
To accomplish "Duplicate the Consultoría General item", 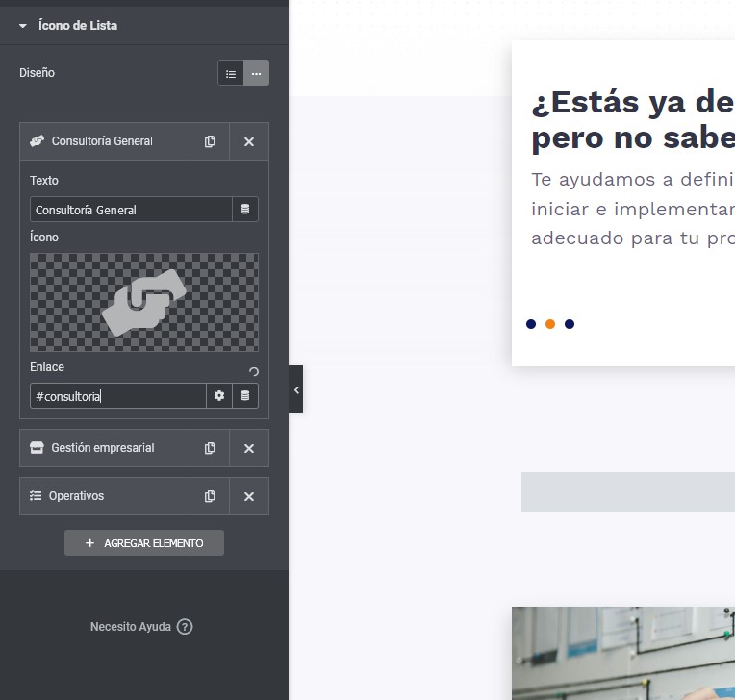I will (x=210, y=141).
